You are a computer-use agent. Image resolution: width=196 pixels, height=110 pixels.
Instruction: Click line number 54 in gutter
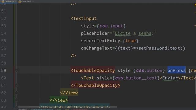(x=4, y=33)
